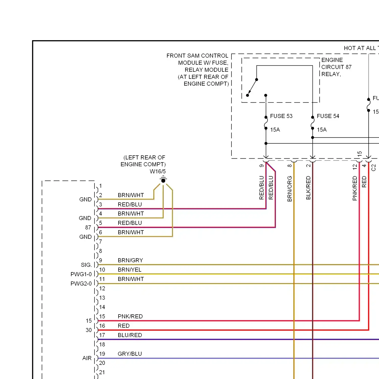Click the FUSE 54 fuse symbol
Viewport: 379px width, 379px height.
click(x=313, y=123)
